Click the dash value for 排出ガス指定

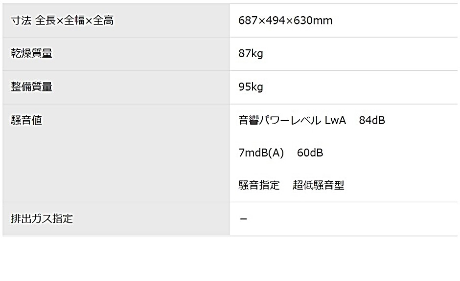(x=243, y=219)
